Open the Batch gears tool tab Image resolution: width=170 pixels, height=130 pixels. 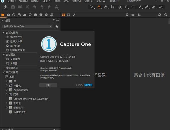(x=52, y=15)
